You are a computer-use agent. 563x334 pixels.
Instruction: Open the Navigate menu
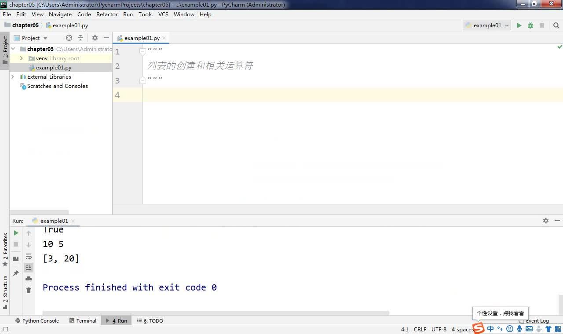[x=60, y=14]
